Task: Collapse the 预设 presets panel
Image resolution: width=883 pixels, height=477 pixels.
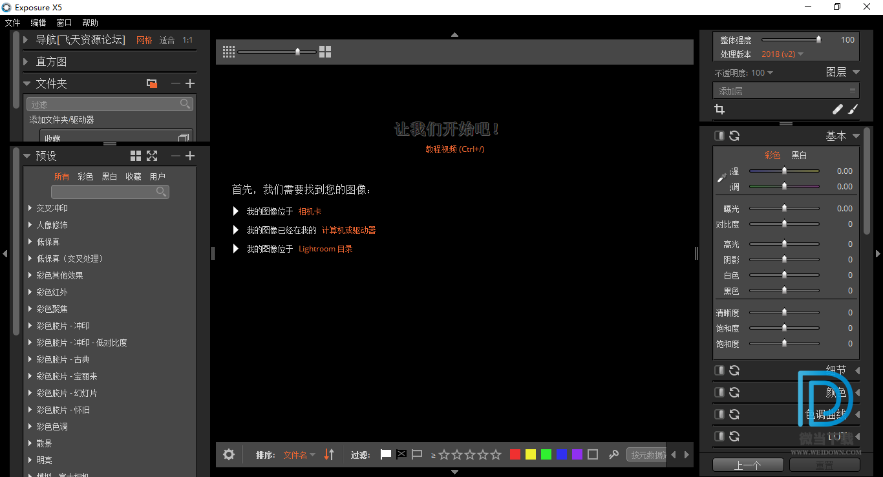Action: pyautogui.click(x=27, y=156)
